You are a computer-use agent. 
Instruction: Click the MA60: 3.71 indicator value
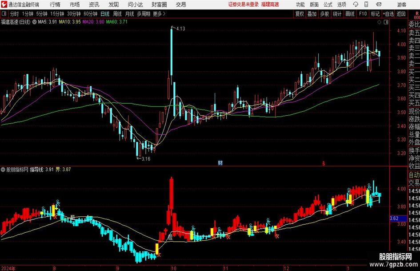(x=117, y=22)
